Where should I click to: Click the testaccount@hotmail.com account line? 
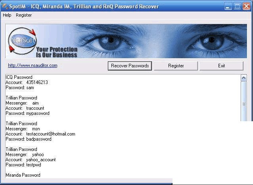pos(40,134)
